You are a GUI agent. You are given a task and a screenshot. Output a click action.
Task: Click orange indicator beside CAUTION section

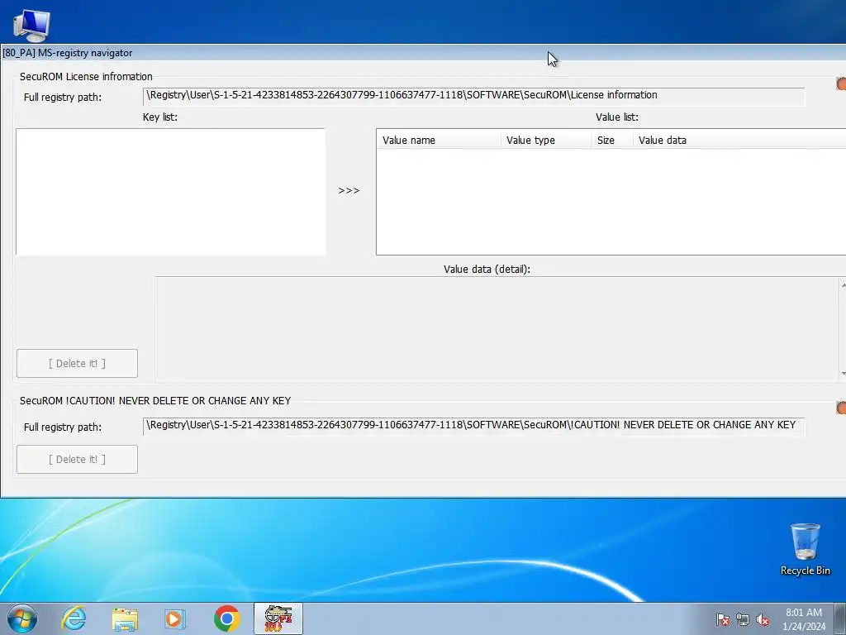coord(841,408)
